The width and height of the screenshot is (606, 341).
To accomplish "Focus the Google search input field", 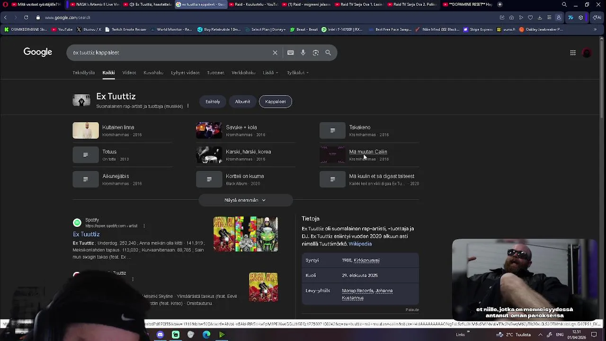I will [x=170, y=53].
